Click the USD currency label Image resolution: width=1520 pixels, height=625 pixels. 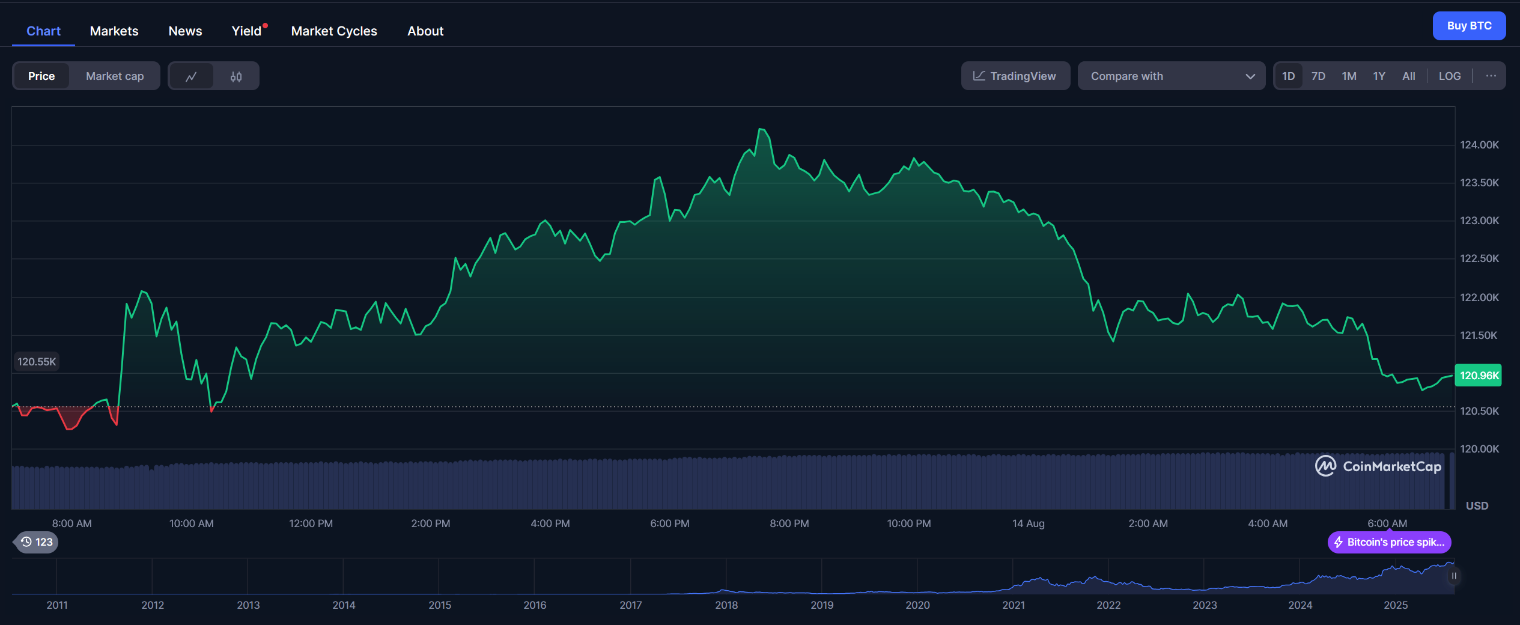(x=1477, y=506)
